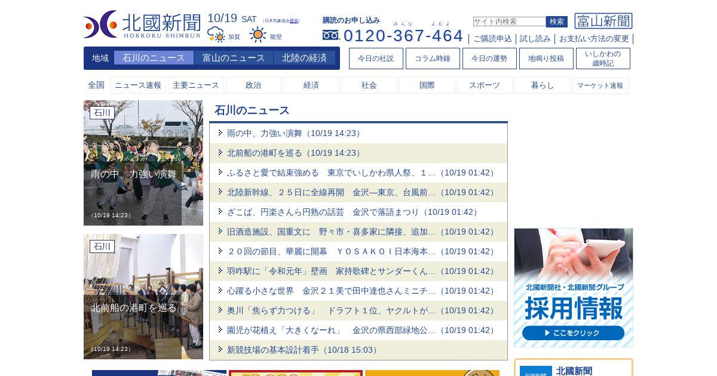The width and height of the screenshot is (717, 376).
Task: Open the 富山新聞 logo link
Action: tap(603, 21)
